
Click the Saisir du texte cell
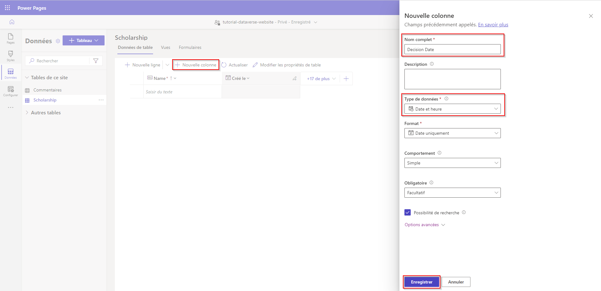tap(182, 92)
